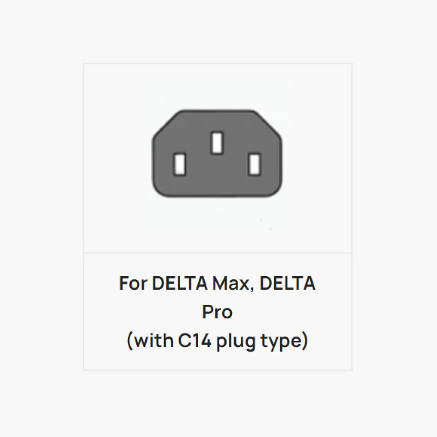Image resolution: width=437 pixels, height=437 pixels.
Task: Click the 'For DELTA Max, DELTA' text line
Action: pyautogui.click(x=217, y=283)
